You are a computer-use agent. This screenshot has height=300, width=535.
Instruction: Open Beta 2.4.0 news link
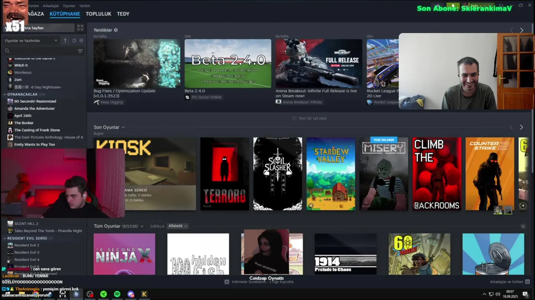195,91
